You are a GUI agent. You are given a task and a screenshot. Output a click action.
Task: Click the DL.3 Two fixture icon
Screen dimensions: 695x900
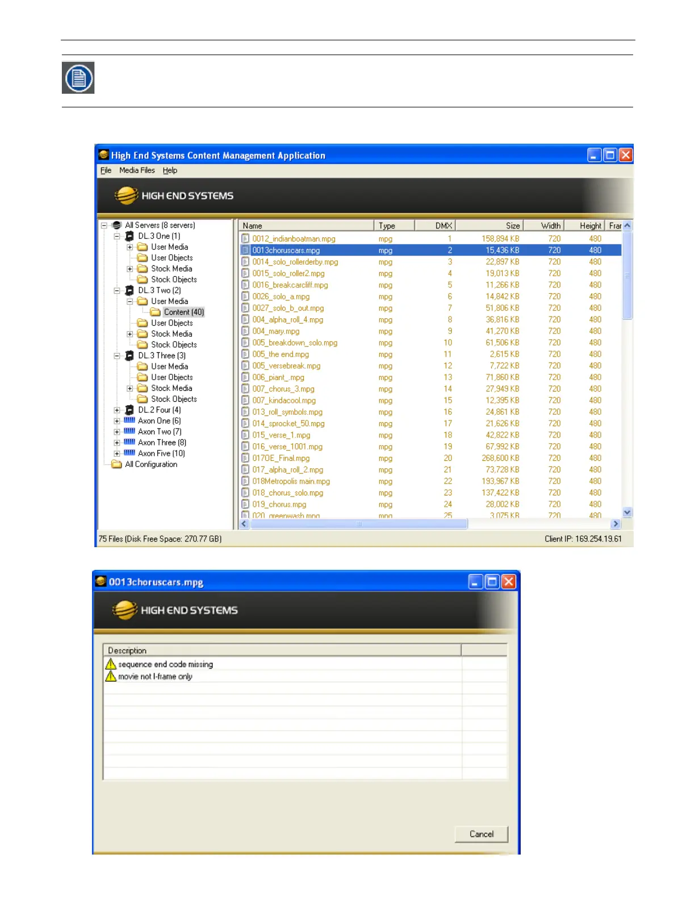129,290
